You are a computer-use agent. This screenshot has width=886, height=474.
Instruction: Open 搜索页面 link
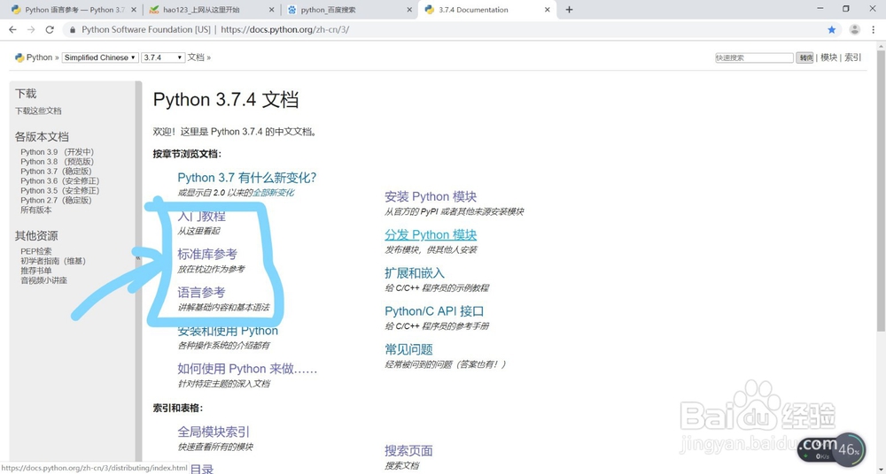[408, 451]
